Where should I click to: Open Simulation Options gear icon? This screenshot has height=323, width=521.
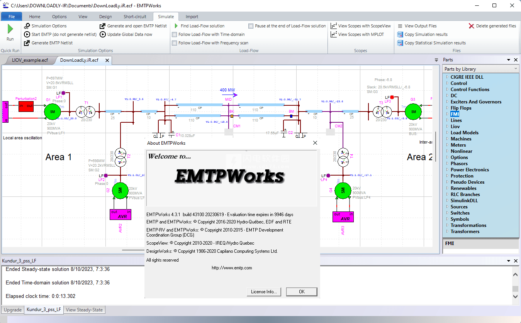(27, 26)
